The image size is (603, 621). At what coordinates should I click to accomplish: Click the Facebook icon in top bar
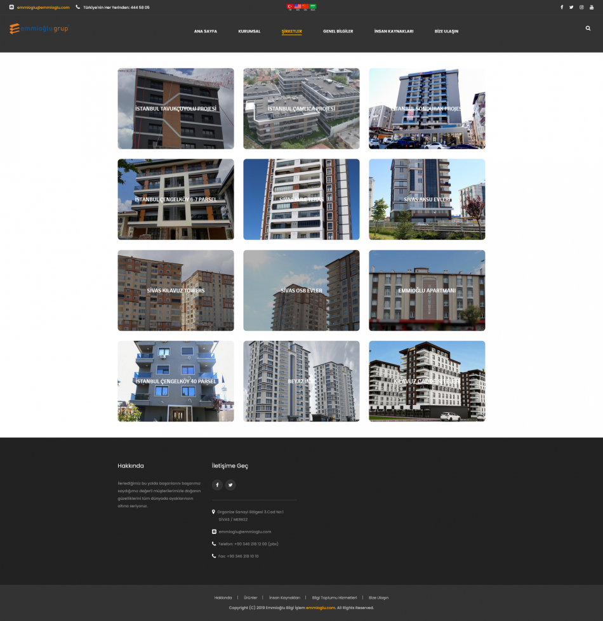(561, 8)
